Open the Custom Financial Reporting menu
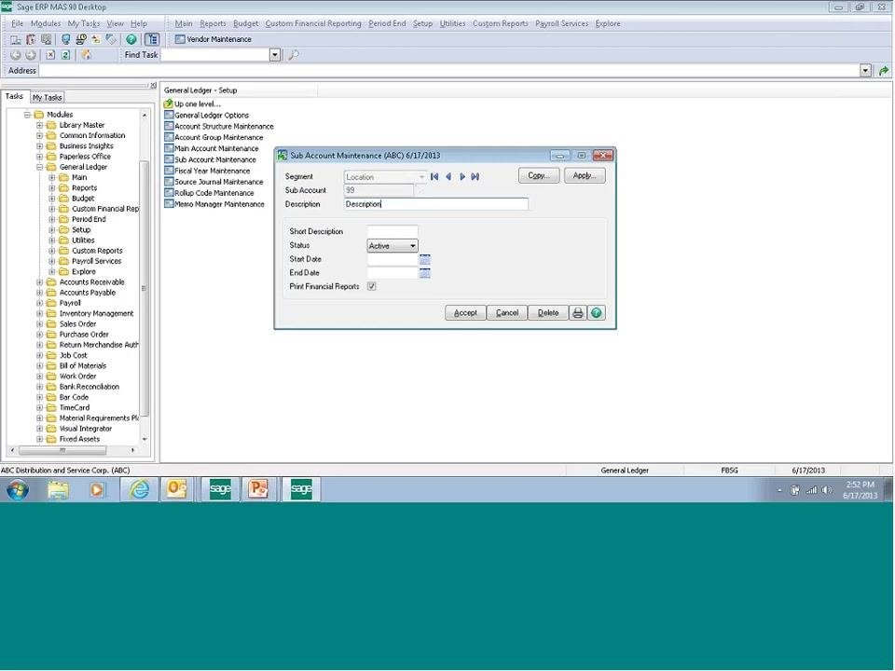The width and height of the screenshot is (895, 671). click(313, 23)
